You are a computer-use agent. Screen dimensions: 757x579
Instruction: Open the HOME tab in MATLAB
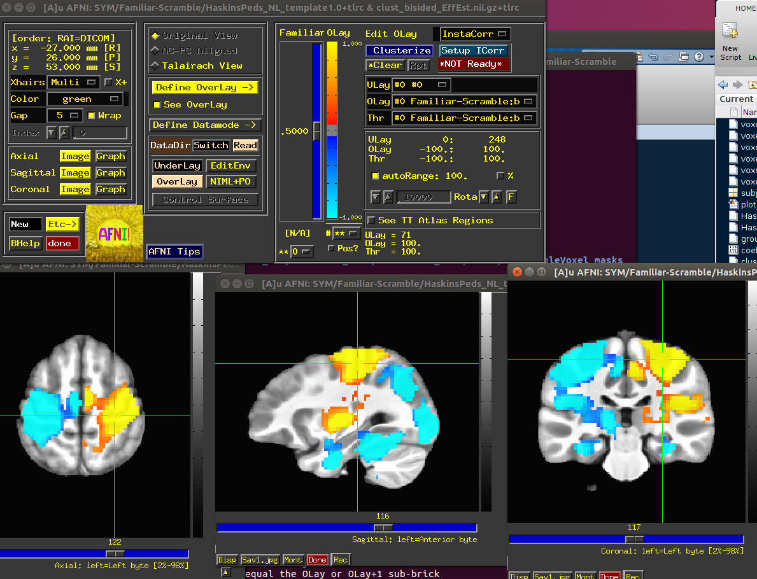pyautogui.click(x=746, y=8)
